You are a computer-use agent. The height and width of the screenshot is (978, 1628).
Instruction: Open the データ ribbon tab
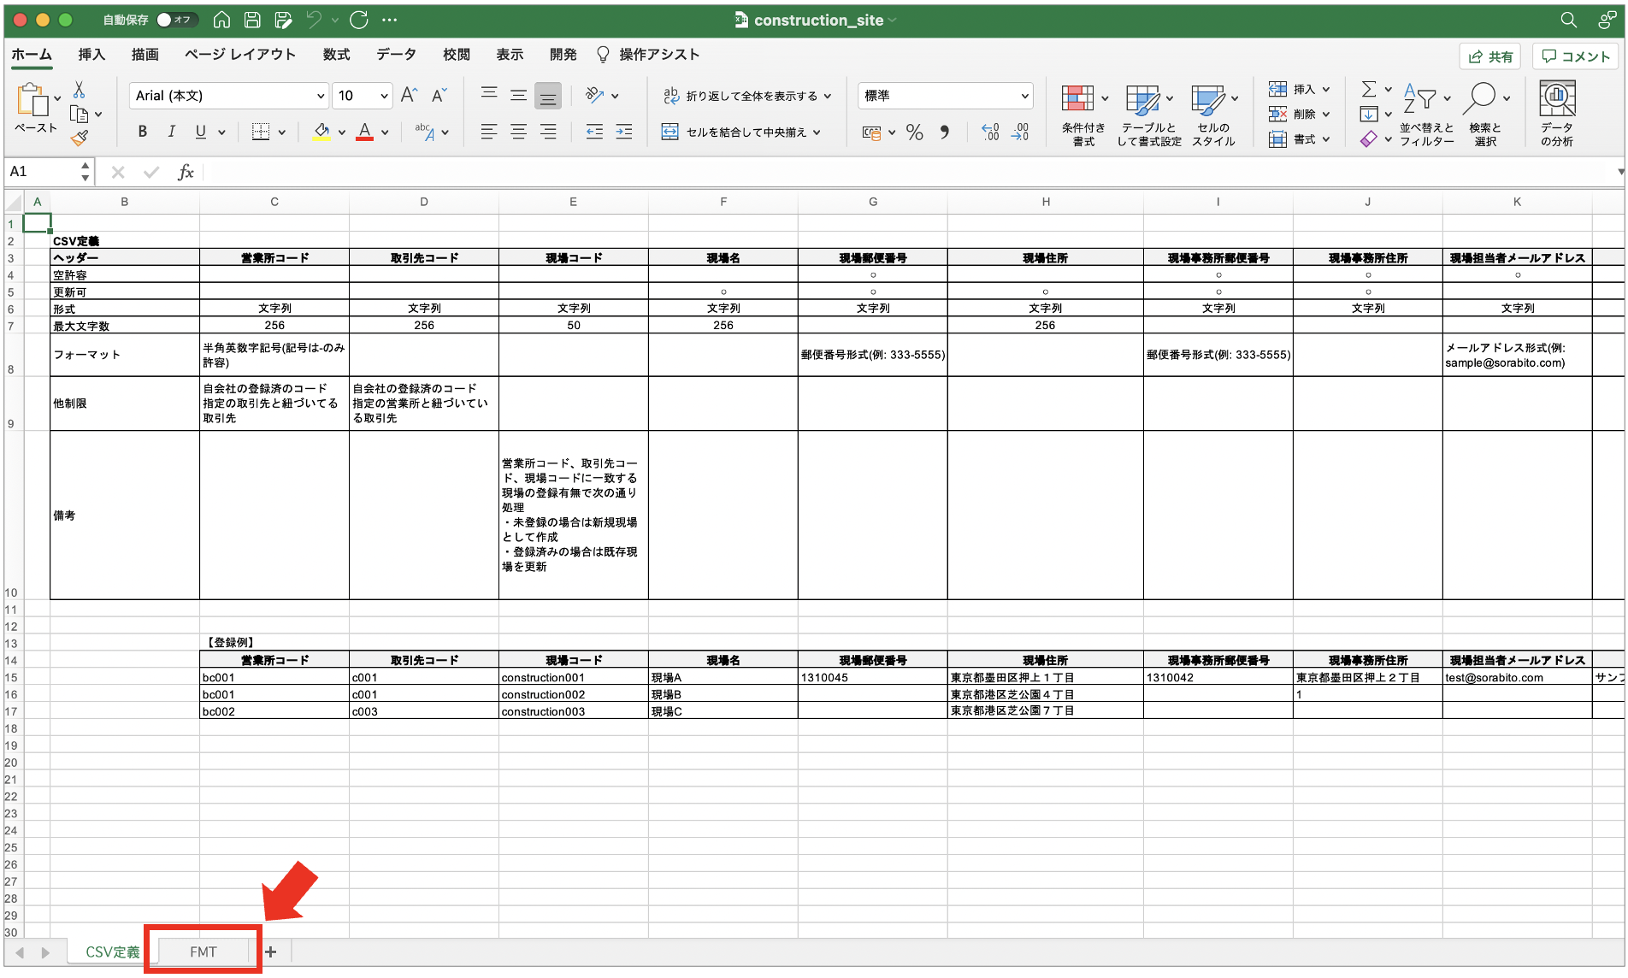pyautogui.click(x=396, y=55)
